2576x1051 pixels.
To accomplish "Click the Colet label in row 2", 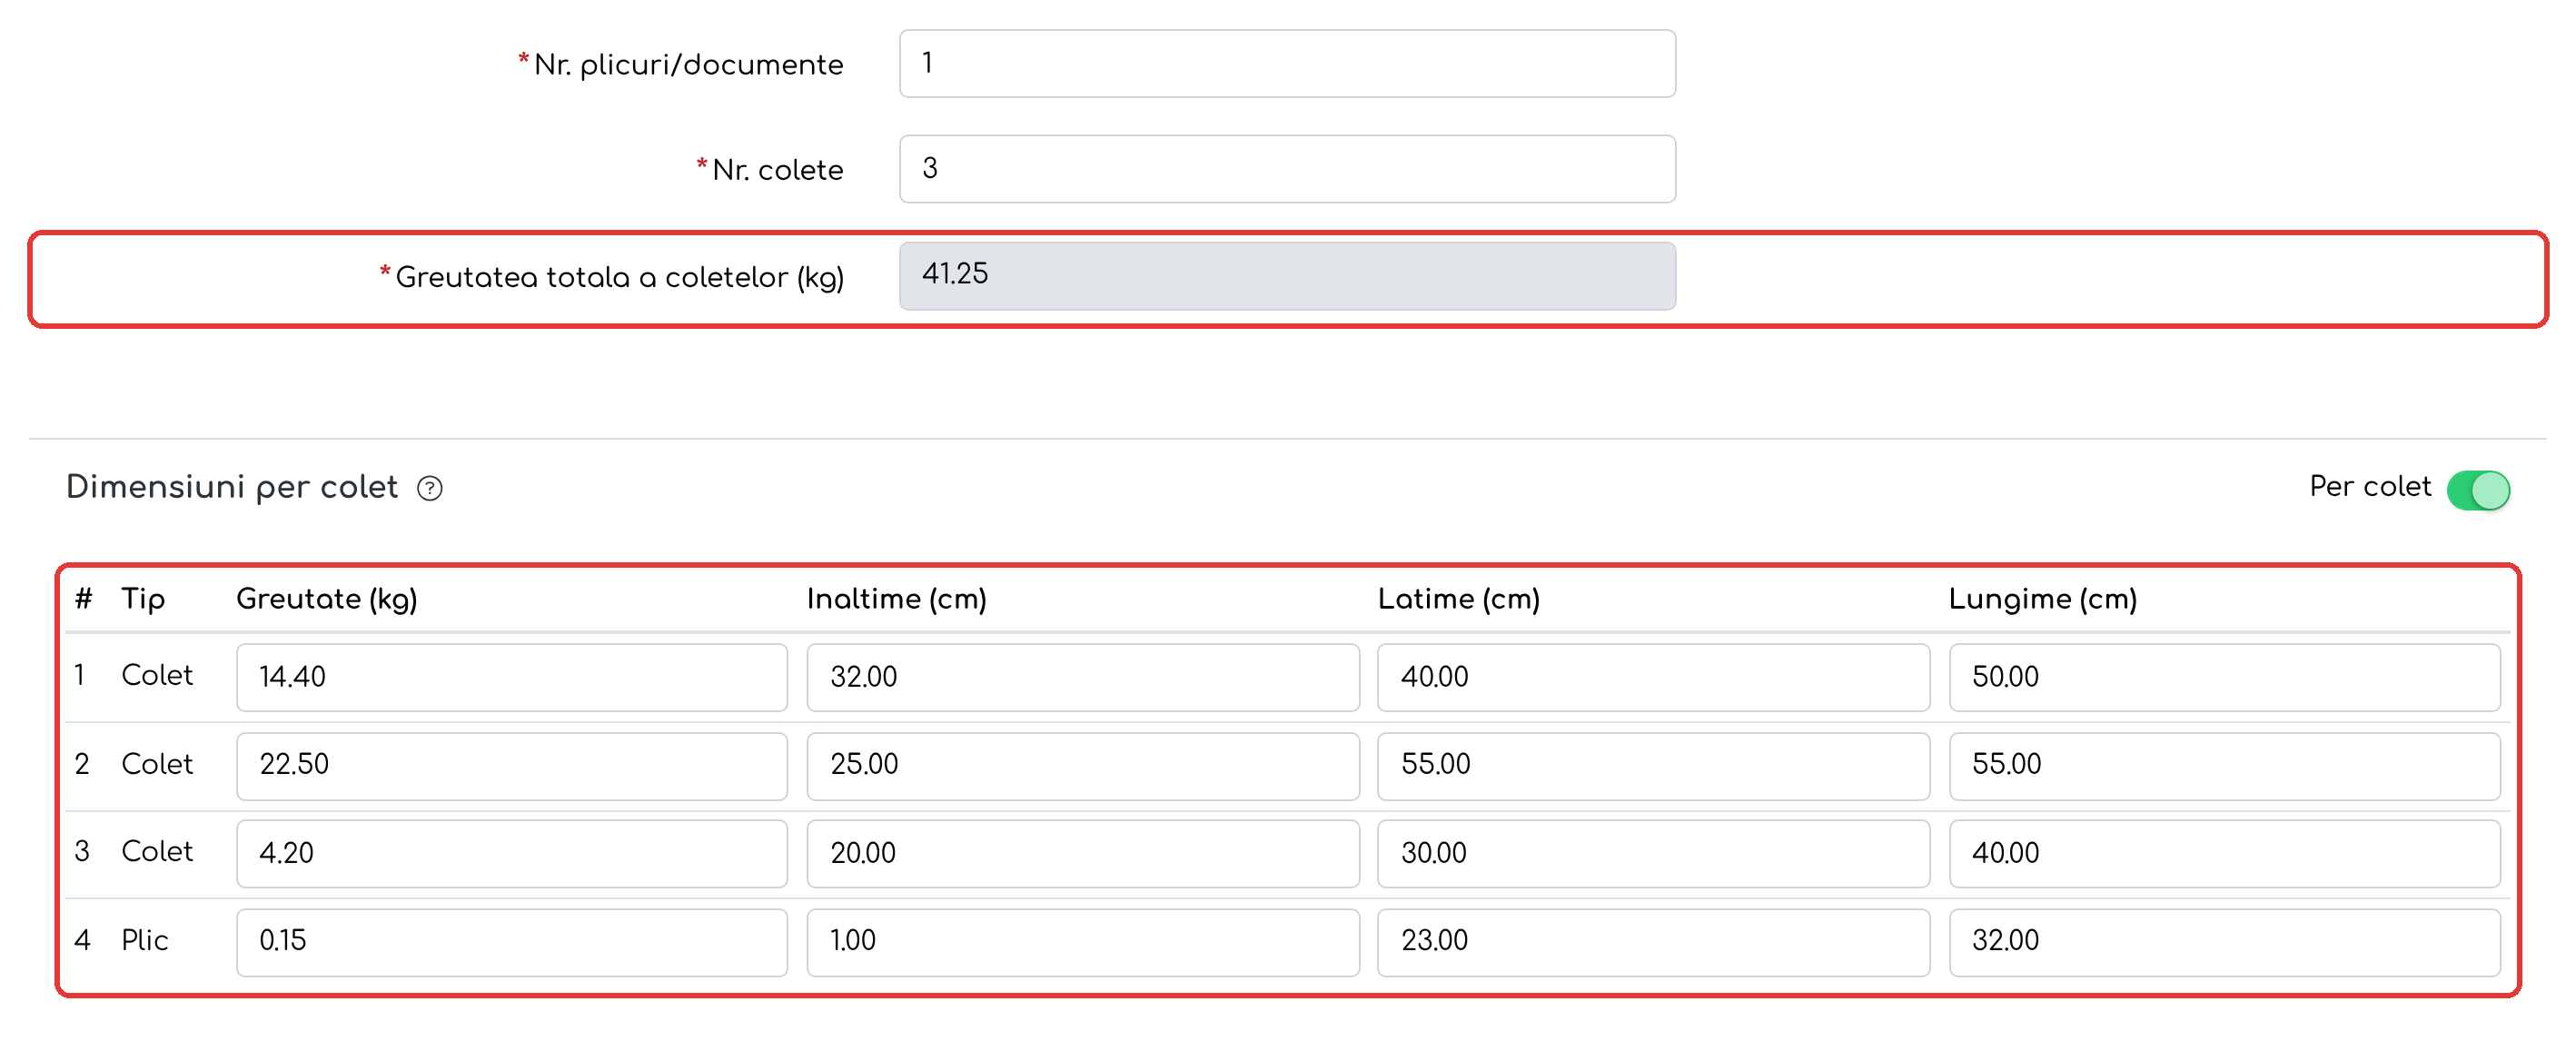I will click(x=157, y=764).
